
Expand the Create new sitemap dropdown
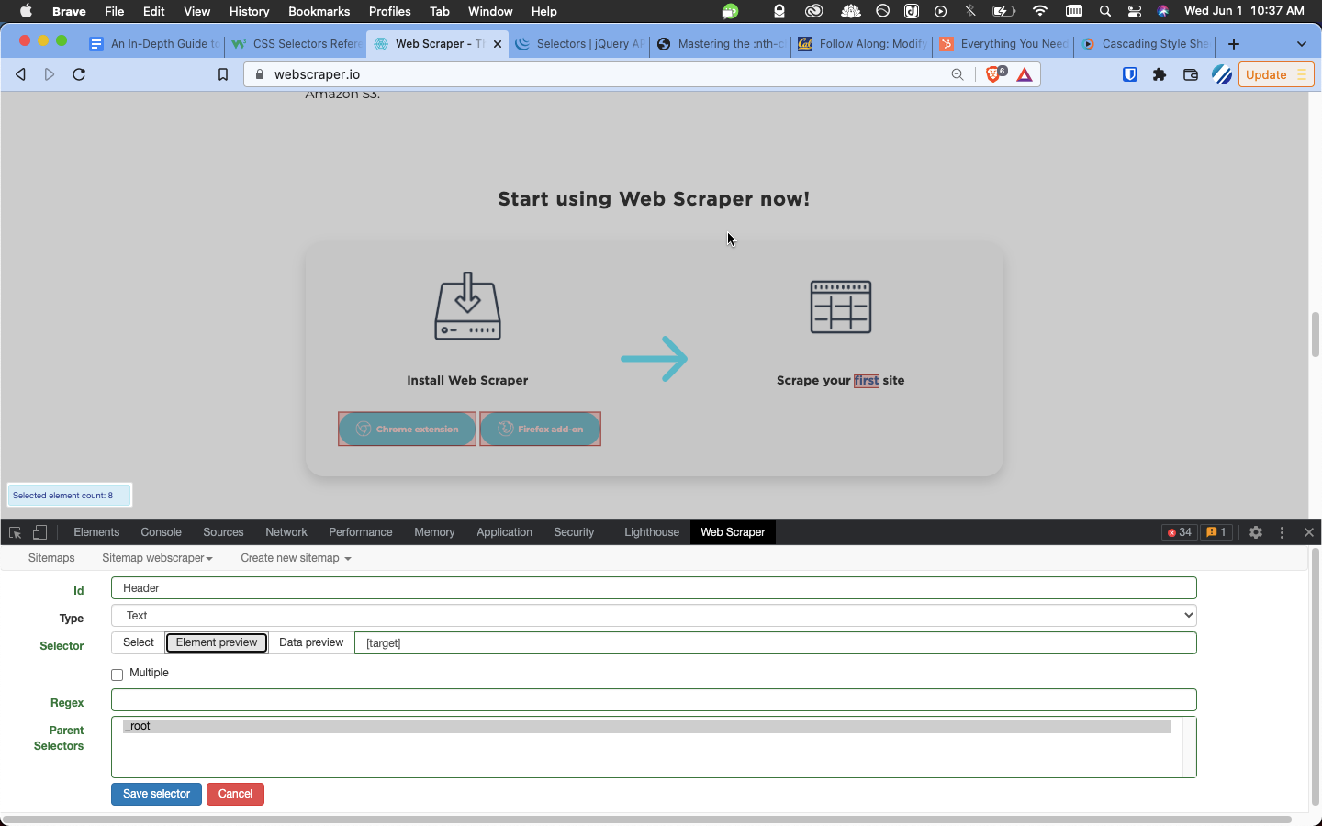(x=296, y=558)
